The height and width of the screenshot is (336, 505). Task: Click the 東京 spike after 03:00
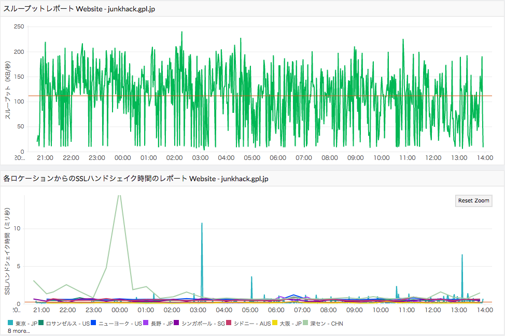click(202, 224)
